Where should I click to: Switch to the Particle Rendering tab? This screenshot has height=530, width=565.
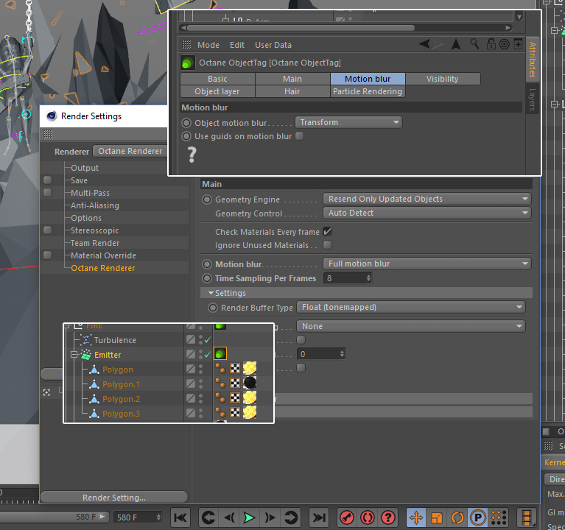(x=368, y=91)
